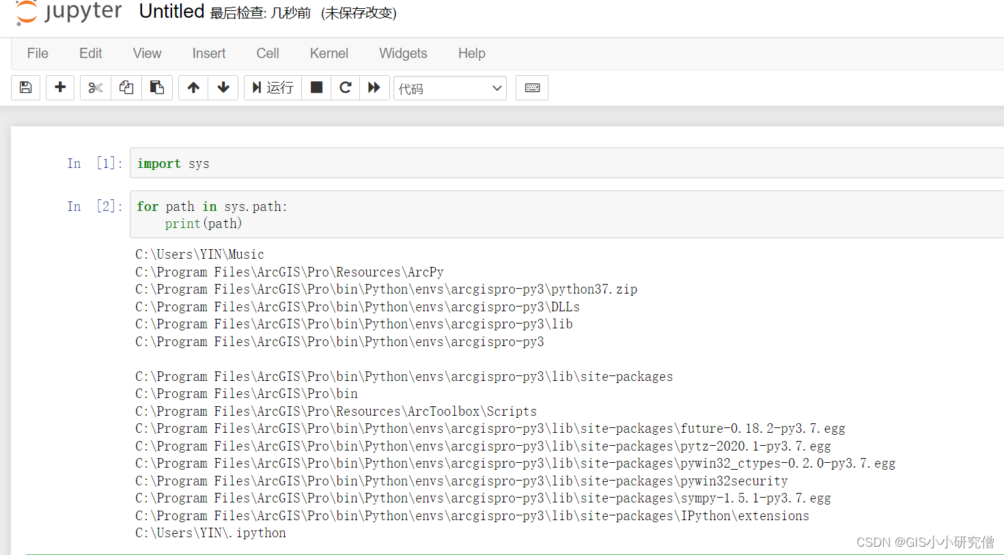1004x555 pixels.
Task: Click output path ending IPython\extensions
Action: pos(472,516)
